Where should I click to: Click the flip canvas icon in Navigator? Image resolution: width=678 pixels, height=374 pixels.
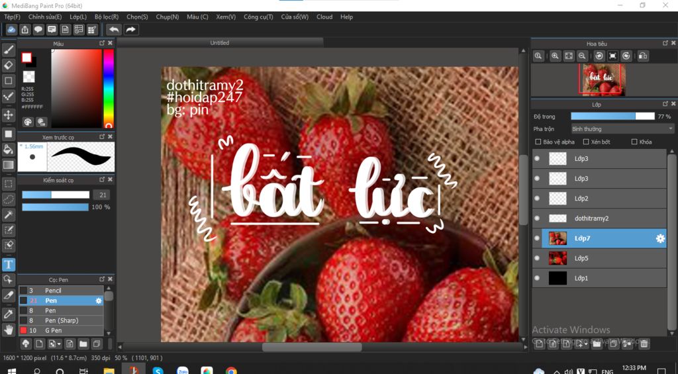coord(643,56)
